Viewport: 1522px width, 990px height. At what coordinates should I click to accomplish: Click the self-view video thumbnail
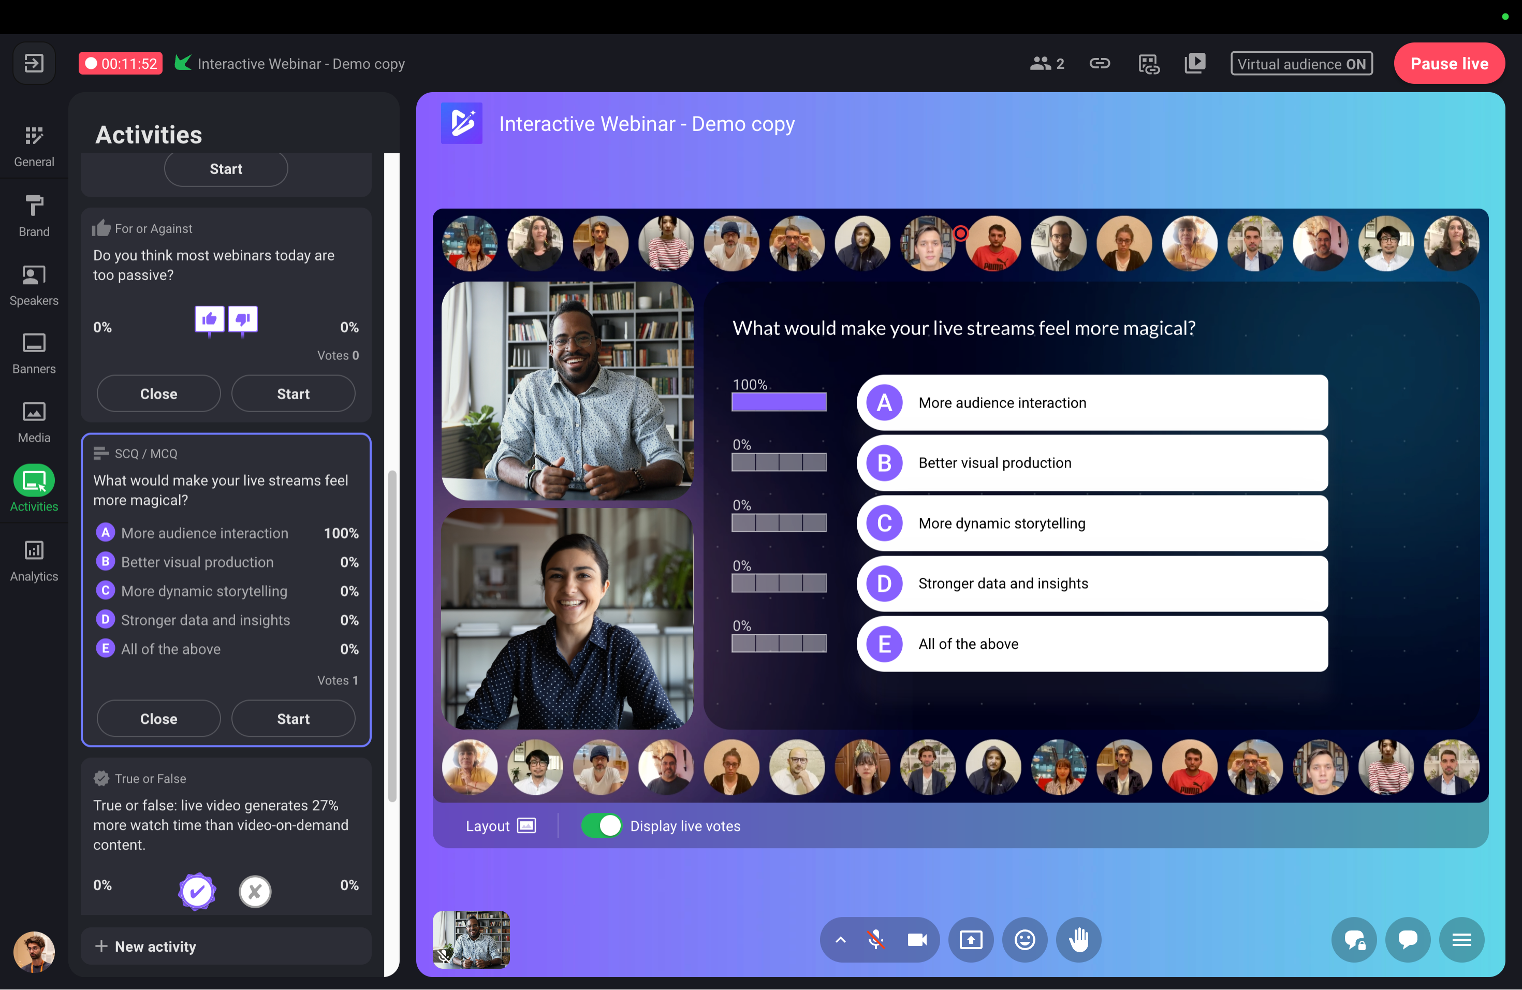click(x=471, y=939)
